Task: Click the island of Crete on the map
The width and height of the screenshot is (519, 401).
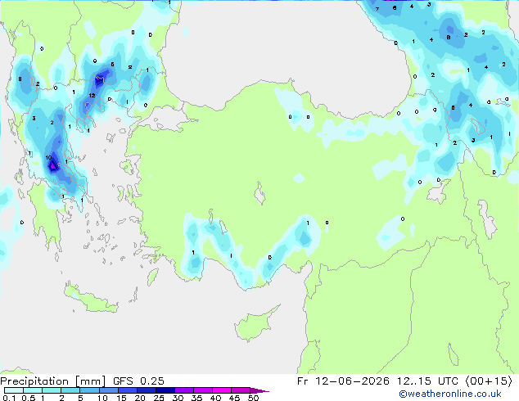Action: pyautogui.click(x=90, y=299)
